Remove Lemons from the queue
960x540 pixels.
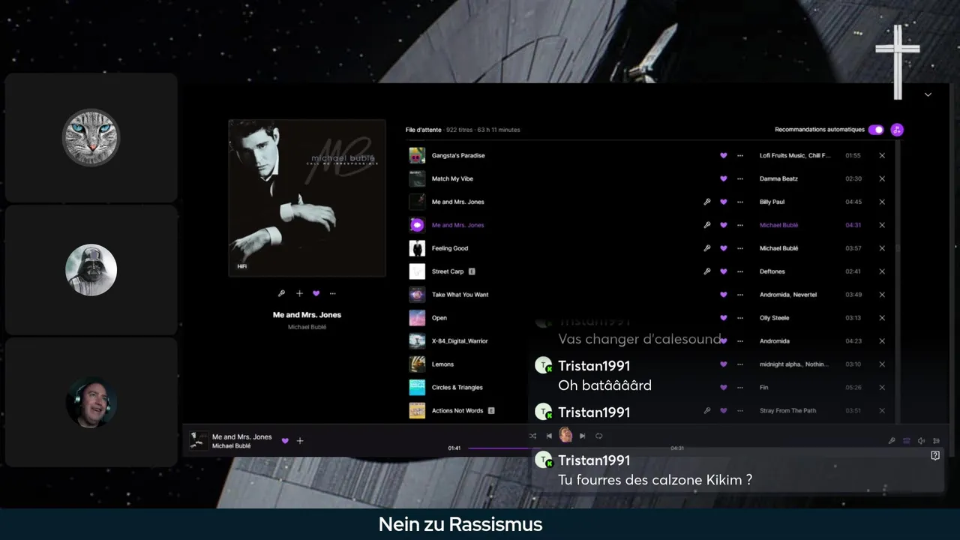click(882, 364)
